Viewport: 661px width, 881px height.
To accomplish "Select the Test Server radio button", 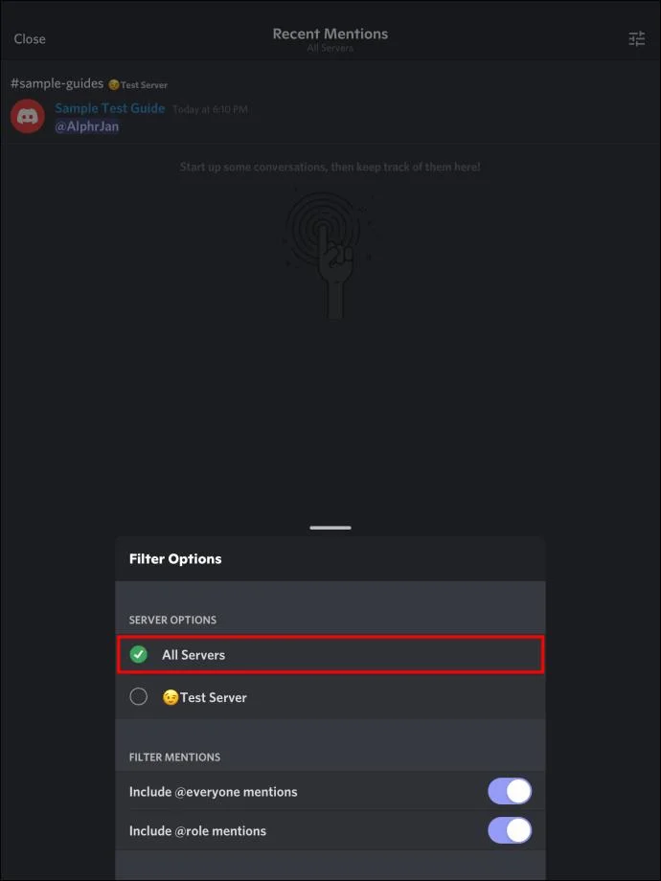I will point(139,697).
